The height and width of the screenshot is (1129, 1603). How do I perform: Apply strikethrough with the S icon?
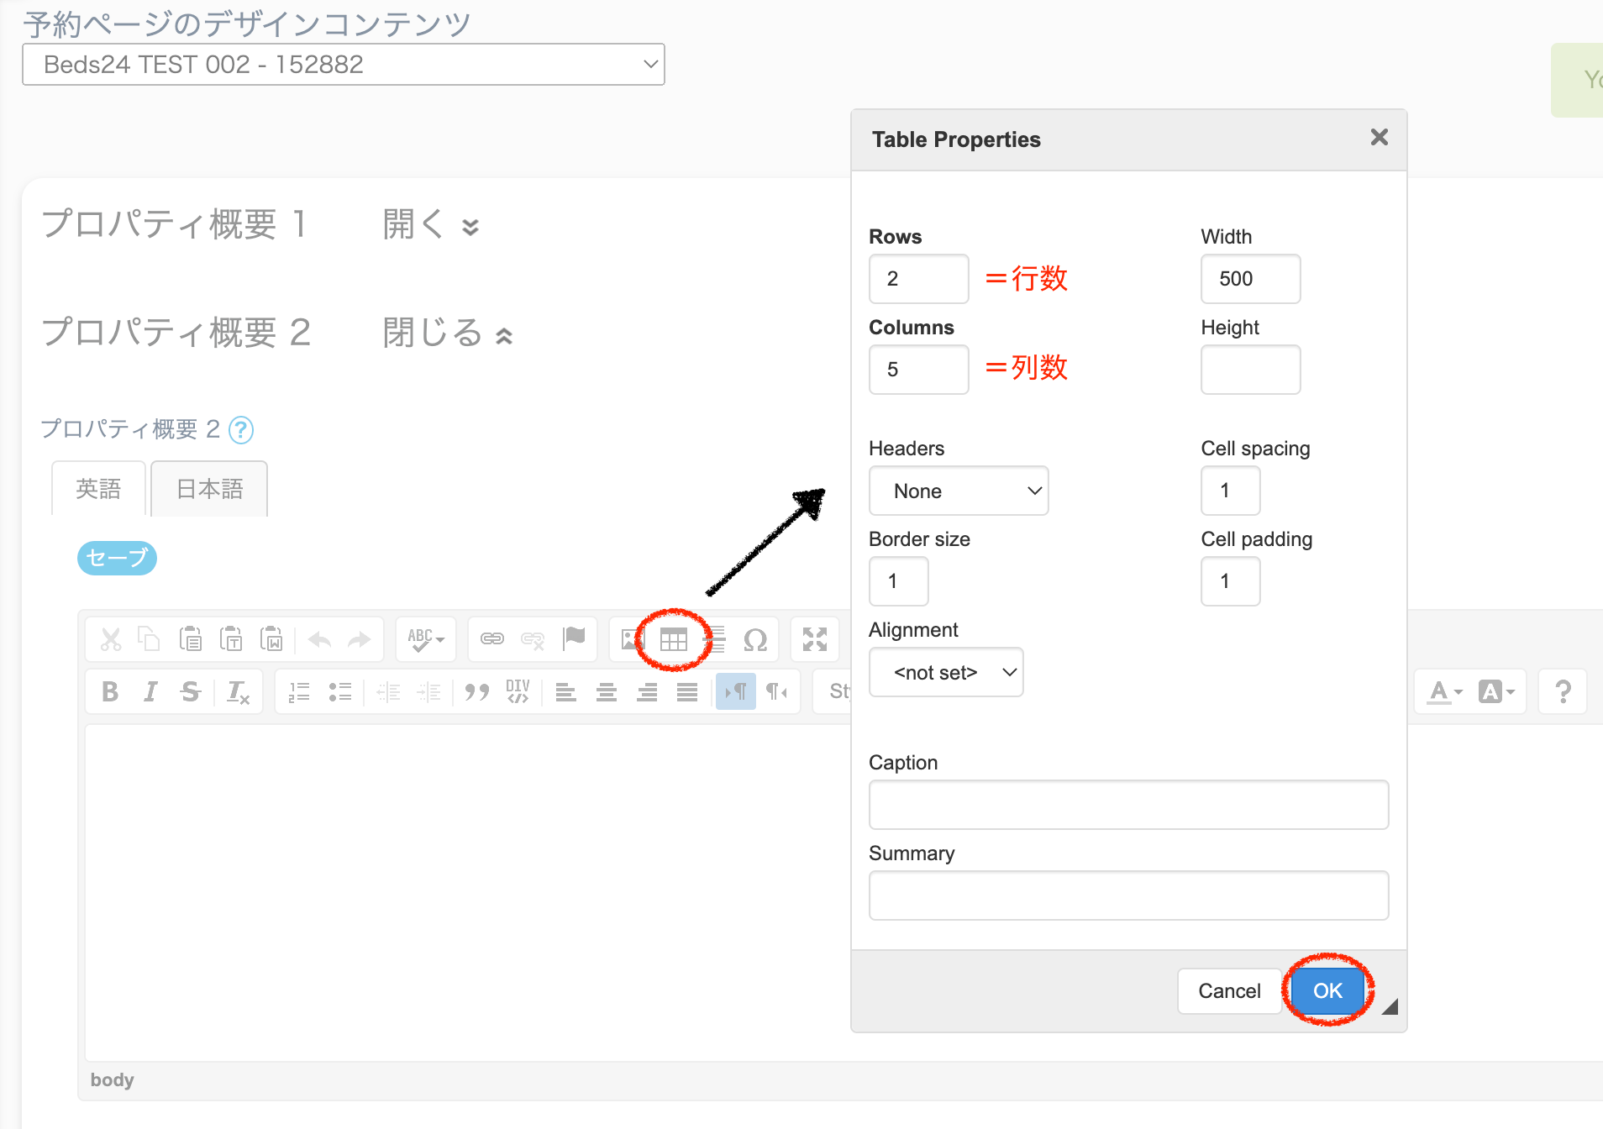190,692
